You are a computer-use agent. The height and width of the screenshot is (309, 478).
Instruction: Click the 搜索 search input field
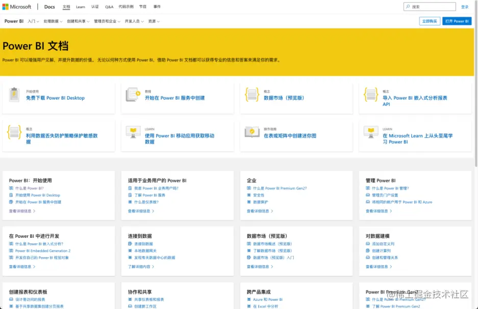[x=430, y=7]
